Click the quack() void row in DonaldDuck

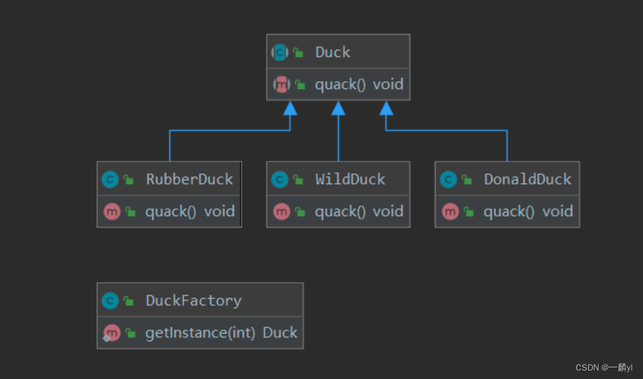527,211
